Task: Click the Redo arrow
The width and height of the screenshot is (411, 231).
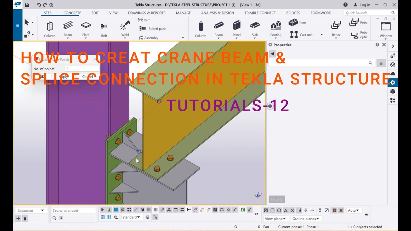Action: click(45, 5)
